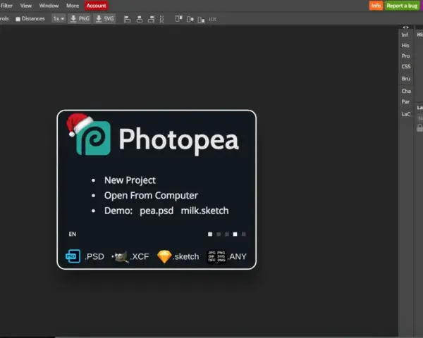
Task: Click the EN language selector
Action: pyautogui.click(x=73, y=234)
